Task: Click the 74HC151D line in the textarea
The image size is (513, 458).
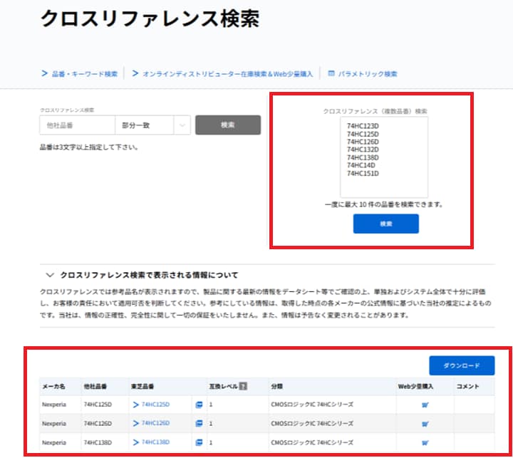Action: tap(363, 173)
